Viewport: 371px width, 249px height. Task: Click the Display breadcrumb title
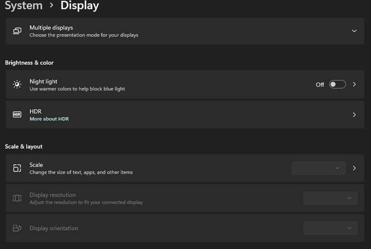click(x=80, y=6)
